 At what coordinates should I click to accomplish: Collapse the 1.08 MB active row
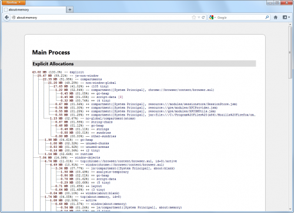(x=73, y=200)
